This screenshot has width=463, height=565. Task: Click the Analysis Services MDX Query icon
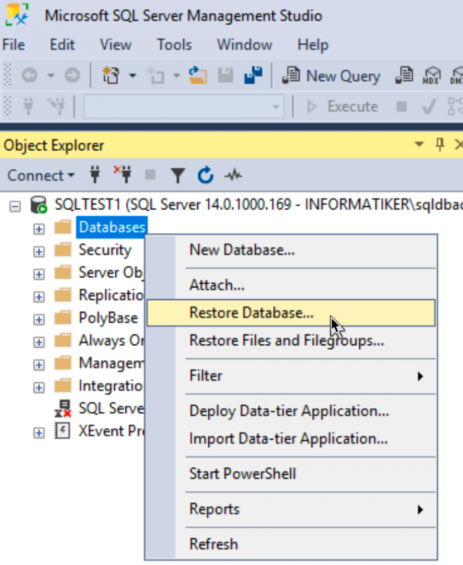pyautogui.click(x=431, y=76)
